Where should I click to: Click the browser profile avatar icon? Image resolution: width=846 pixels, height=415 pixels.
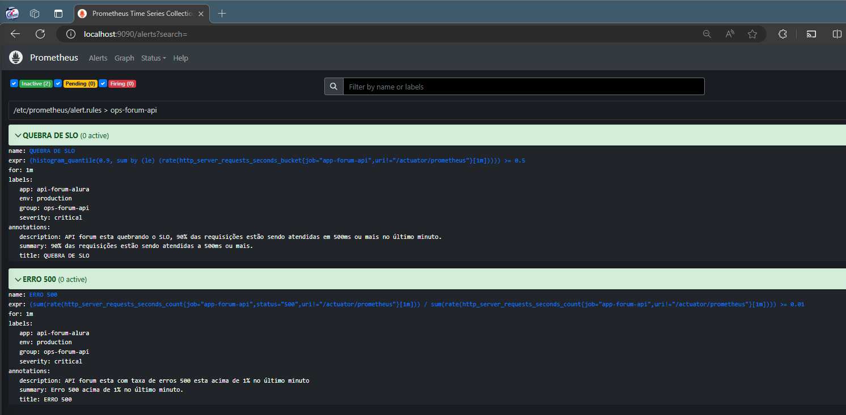tap(12, 13)
